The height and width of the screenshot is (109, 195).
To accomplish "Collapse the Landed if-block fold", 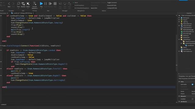I will click(x=1, y=50).
